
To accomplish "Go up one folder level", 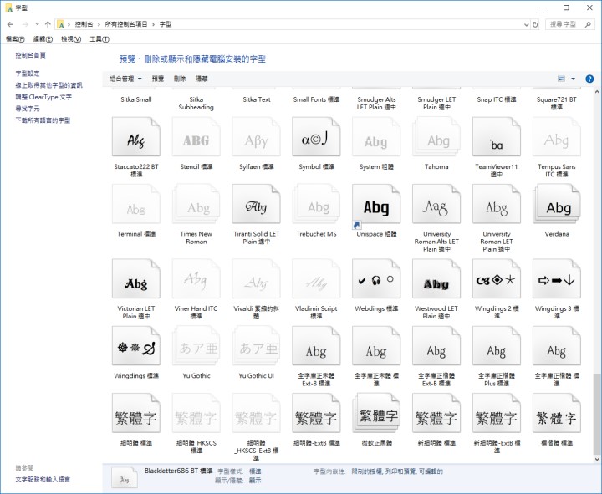I will pyautogui.click(x=48, y=24).
